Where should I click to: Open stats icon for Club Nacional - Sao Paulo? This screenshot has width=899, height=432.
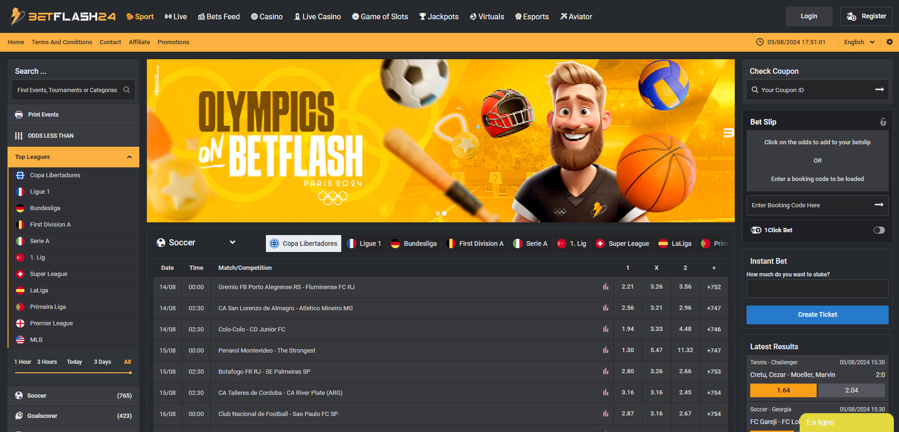pos(605,414)
